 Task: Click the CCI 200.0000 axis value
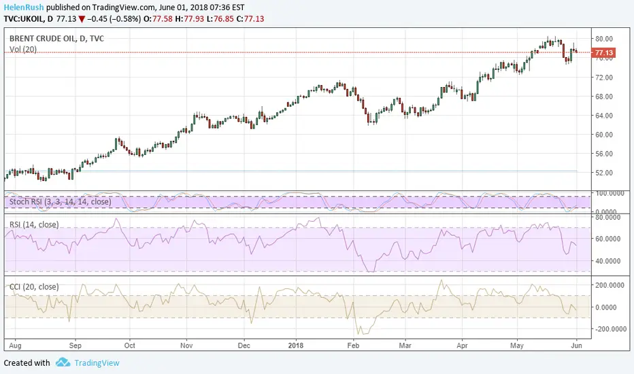610,285
